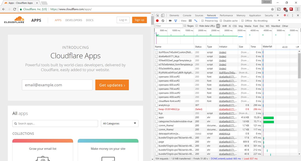The image size is (301, 161).
Task: Open the All Categories dropdown
Action: coord(119,123)
